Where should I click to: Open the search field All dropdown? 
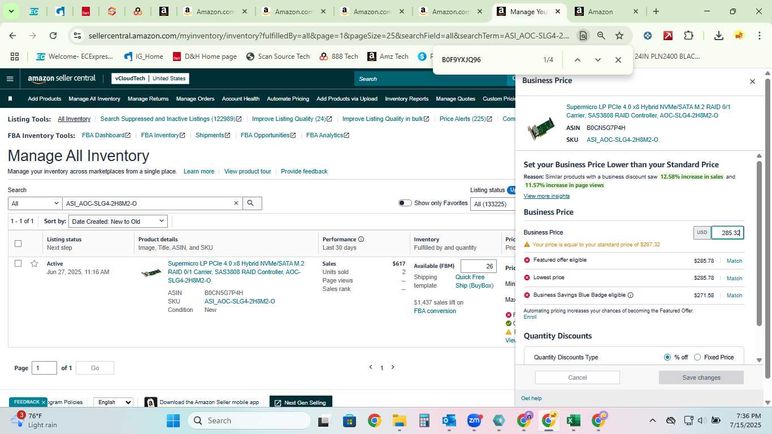pyautogui.click(x=35, y=203)
